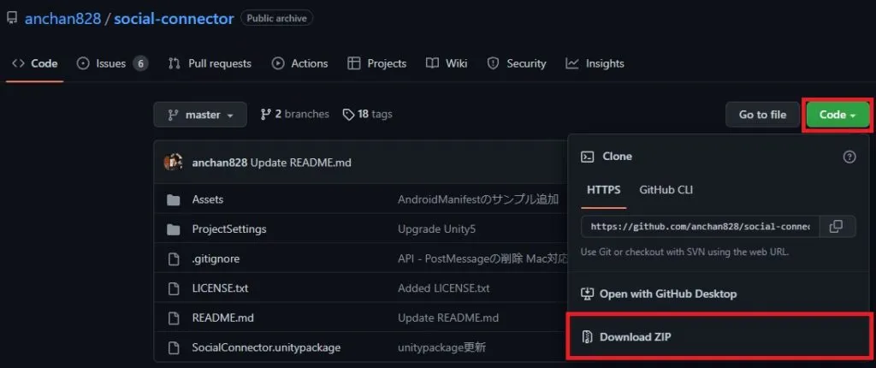The height and width of the screenshot is (368, 876).
Task: Click the .gitignore file icon
Action: pyautogui.click(x=174, y=258)
